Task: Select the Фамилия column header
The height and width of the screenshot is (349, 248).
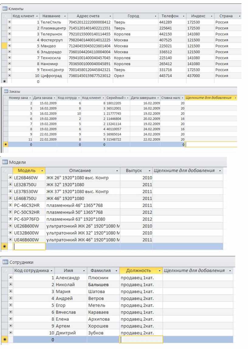Action: (x=103, y=271)
